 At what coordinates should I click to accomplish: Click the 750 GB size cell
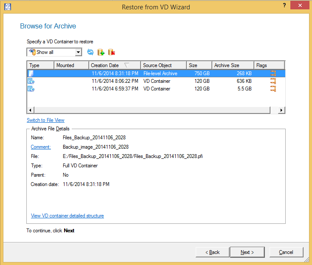point(202,73)
